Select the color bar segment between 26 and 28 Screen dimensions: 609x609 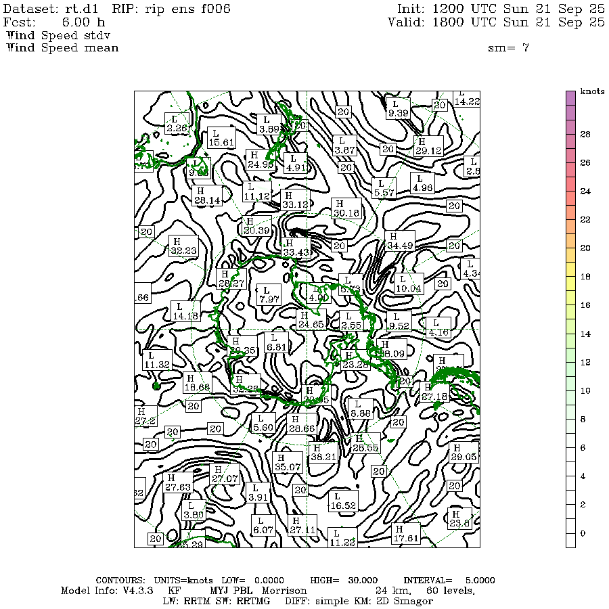click(x=570, y=148)
